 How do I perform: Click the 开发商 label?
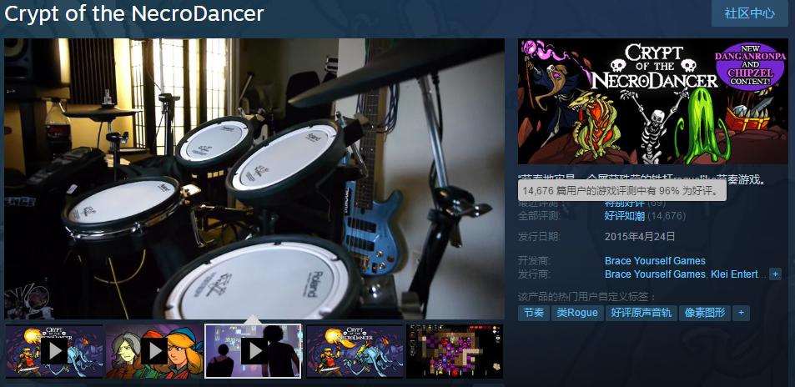click(532, 261)
